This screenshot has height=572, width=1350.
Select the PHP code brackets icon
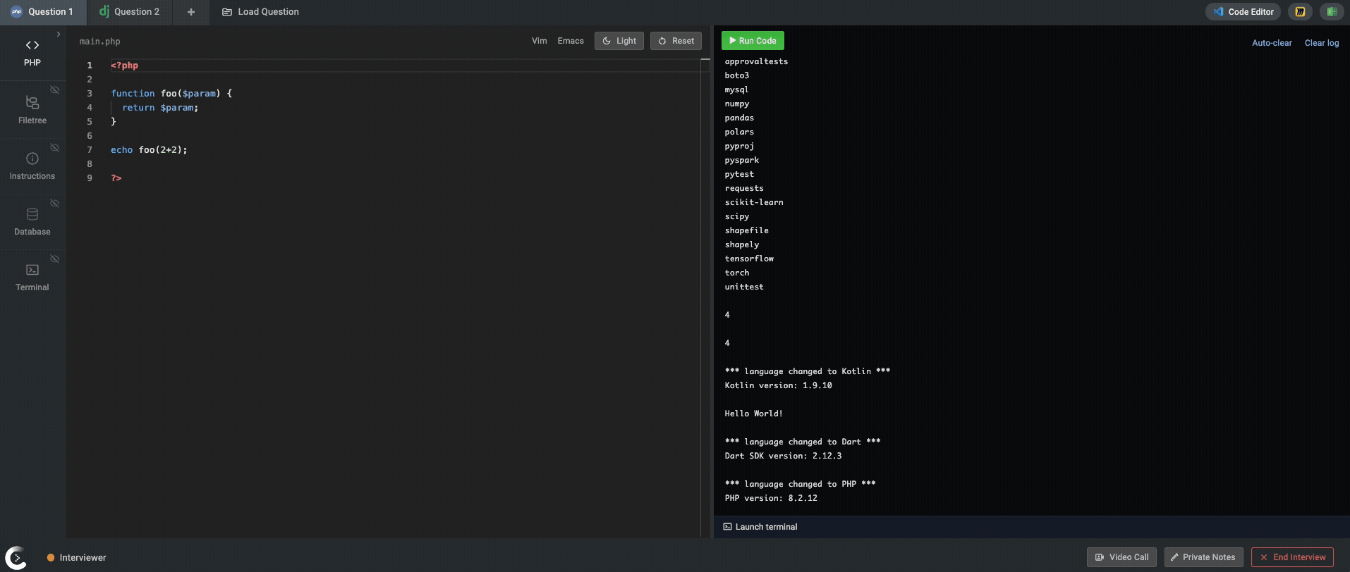[32, 45]
